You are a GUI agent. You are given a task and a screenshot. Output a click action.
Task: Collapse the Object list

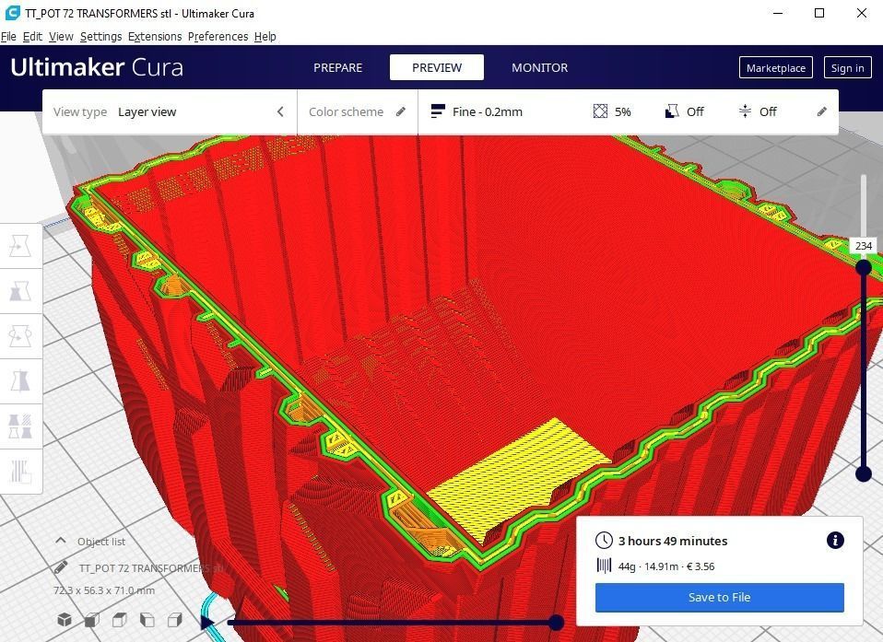pyautogui.click(x=60, y=541)
